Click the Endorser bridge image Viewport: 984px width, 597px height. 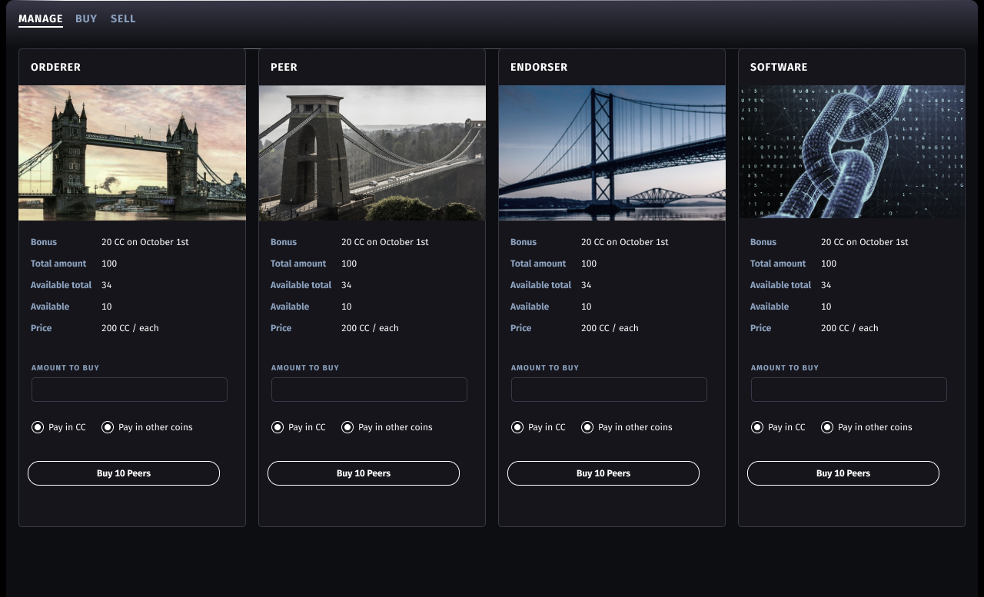click(x=612, y=153)
